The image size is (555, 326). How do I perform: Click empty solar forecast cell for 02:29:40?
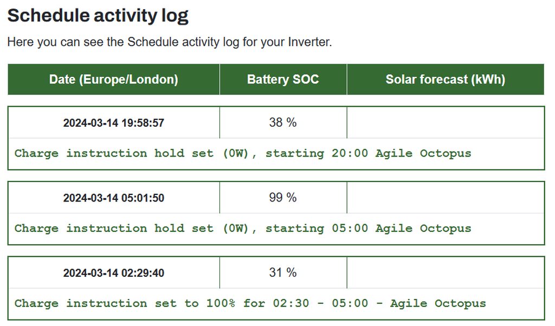(445, 272)
